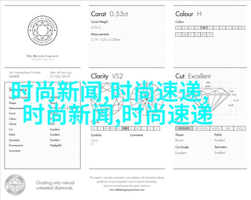Select the OP box in second colour row
Image resolution: width=251 pixels, height=200 pixels.
[x=178, y=34]
